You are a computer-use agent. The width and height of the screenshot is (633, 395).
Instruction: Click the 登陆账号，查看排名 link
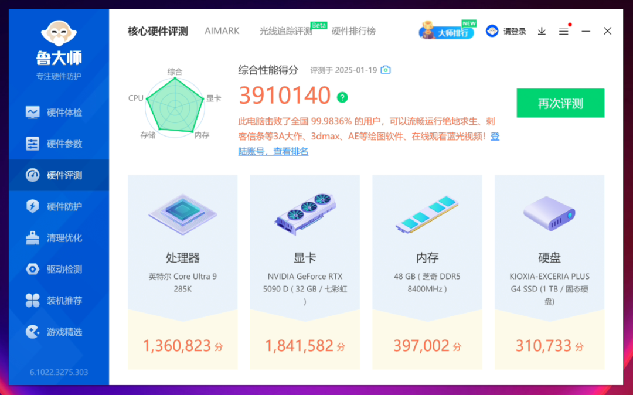(x=369, y=144)
